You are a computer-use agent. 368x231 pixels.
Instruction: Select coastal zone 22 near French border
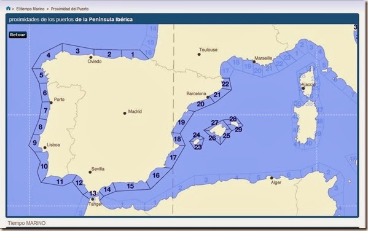coord(225,84)
